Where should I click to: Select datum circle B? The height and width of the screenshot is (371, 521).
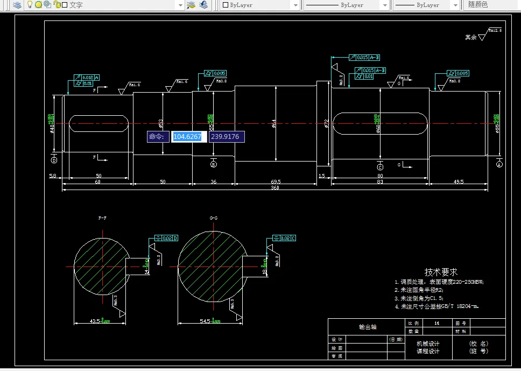214,164
